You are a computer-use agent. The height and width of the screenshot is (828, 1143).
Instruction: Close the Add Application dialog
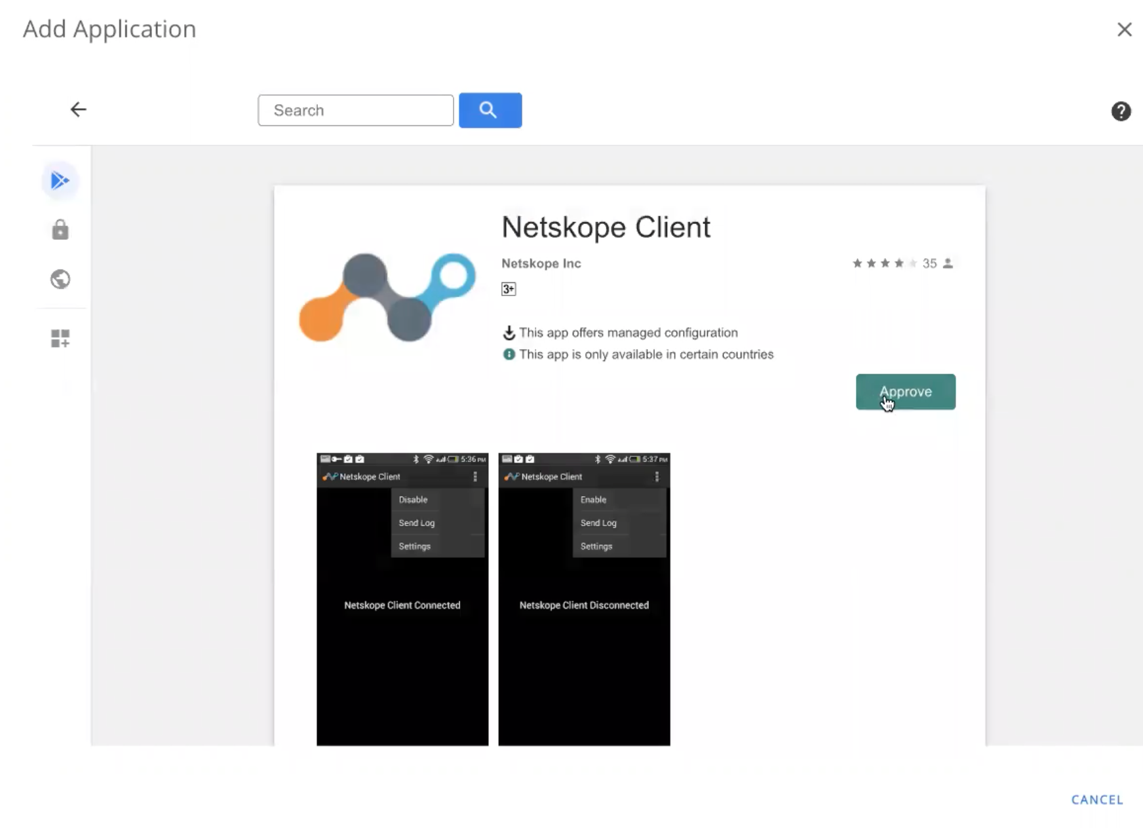click(x=1125, y=29)
